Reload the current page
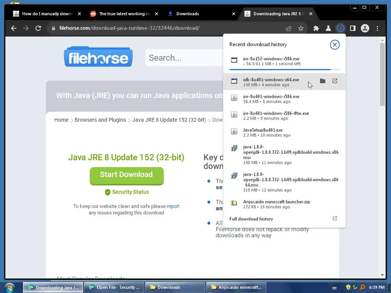This screenshot has width=391, height=293. [x=38, y=28]
